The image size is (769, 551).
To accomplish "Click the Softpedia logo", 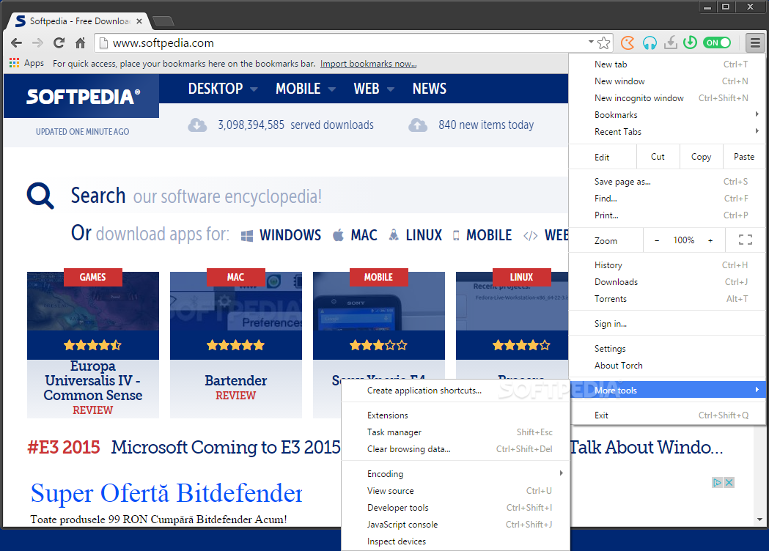I will tap(83, 97).
